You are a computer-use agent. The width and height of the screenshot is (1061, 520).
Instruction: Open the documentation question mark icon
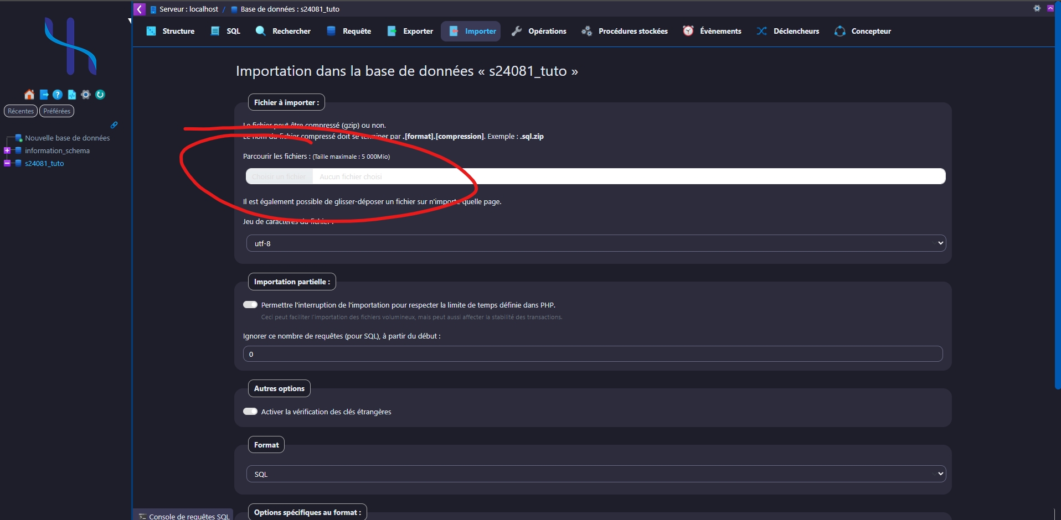pyautogui.click(x=58, y=95)
